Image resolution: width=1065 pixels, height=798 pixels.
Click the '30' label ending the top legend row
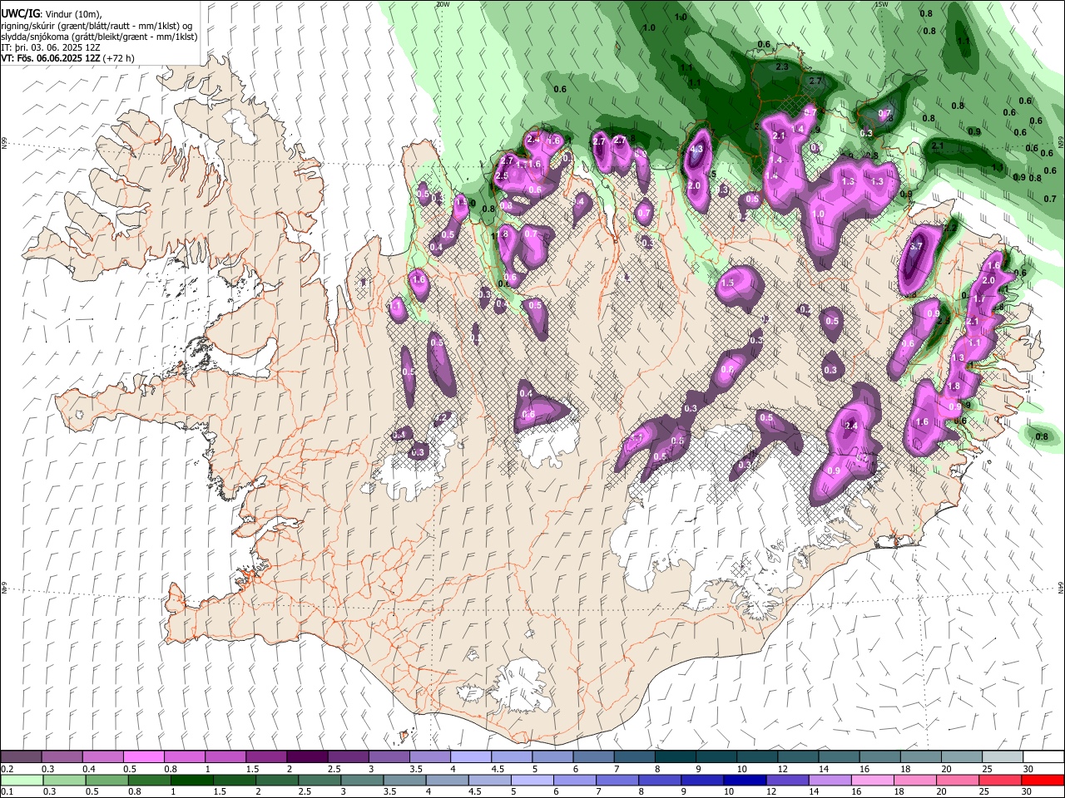(1028, 769)
